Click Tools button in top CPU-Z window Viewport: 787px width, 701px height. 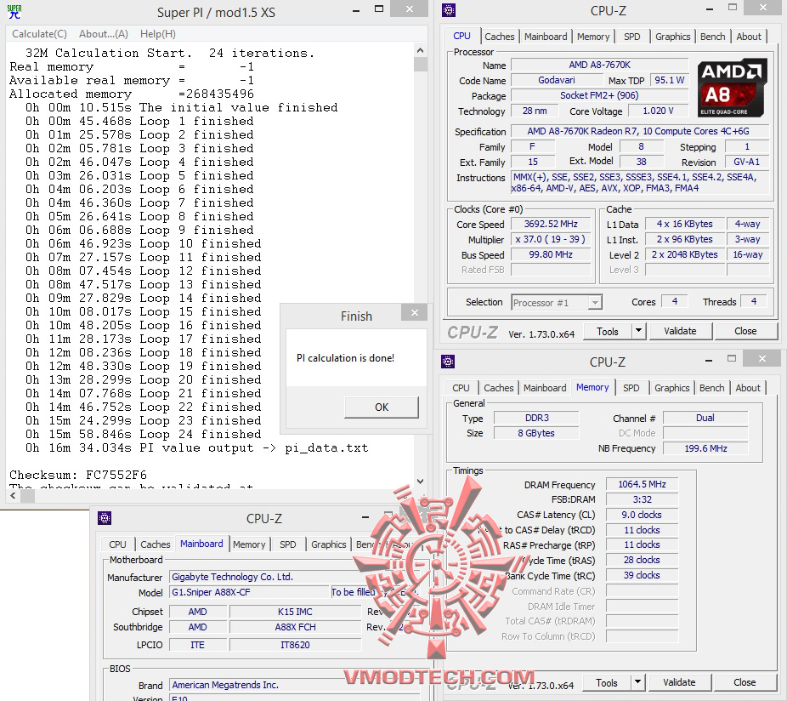point(608,332)
